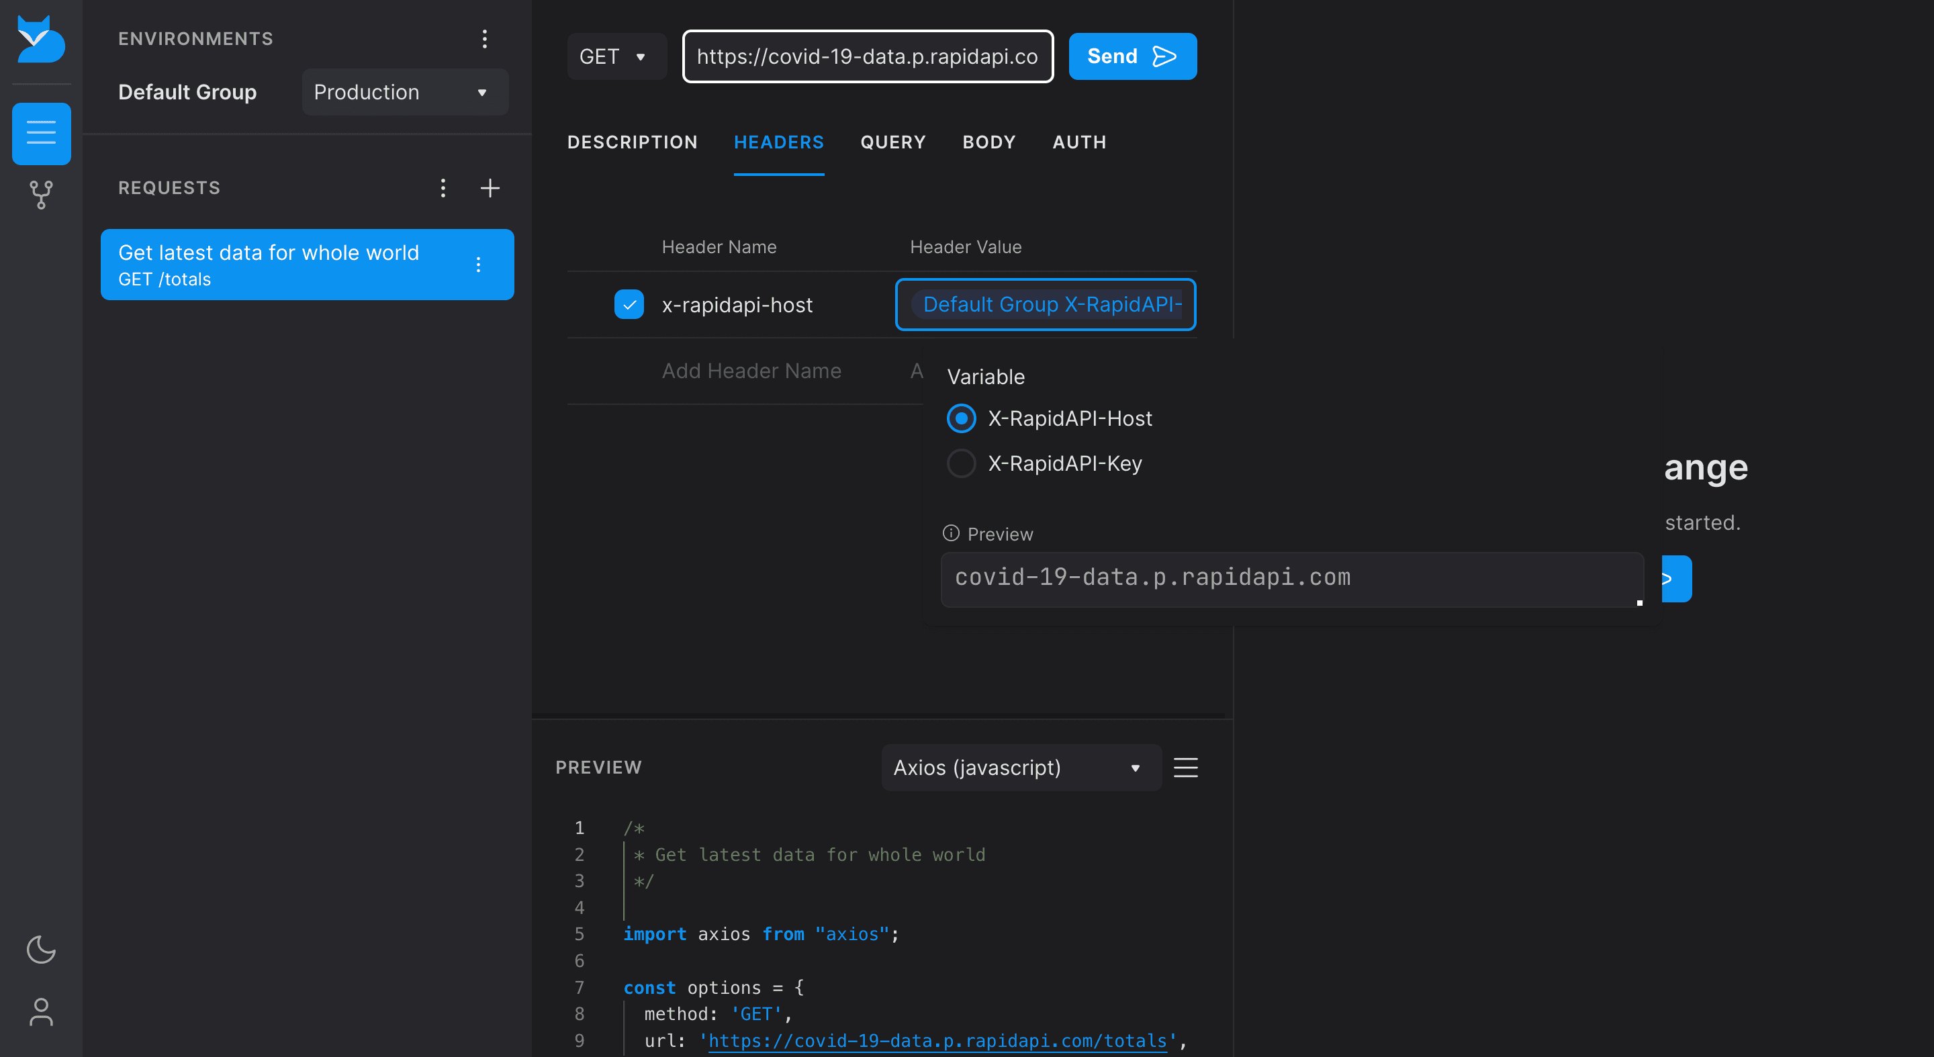The image size is (1934, 1057).
Task: Open the user account icon
Action: tap(41, 1011)
